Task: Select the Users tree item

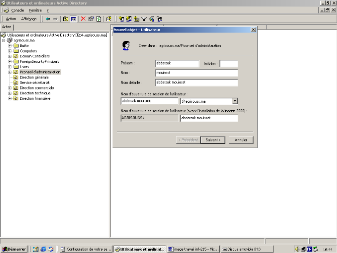Action: click(x=24, y=67)
